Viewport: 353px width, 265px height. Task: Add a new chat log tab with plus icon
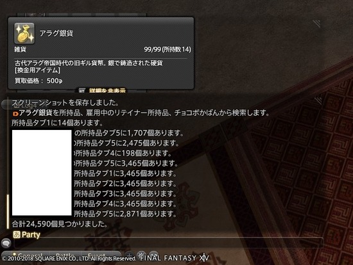(x=129, y=255)
